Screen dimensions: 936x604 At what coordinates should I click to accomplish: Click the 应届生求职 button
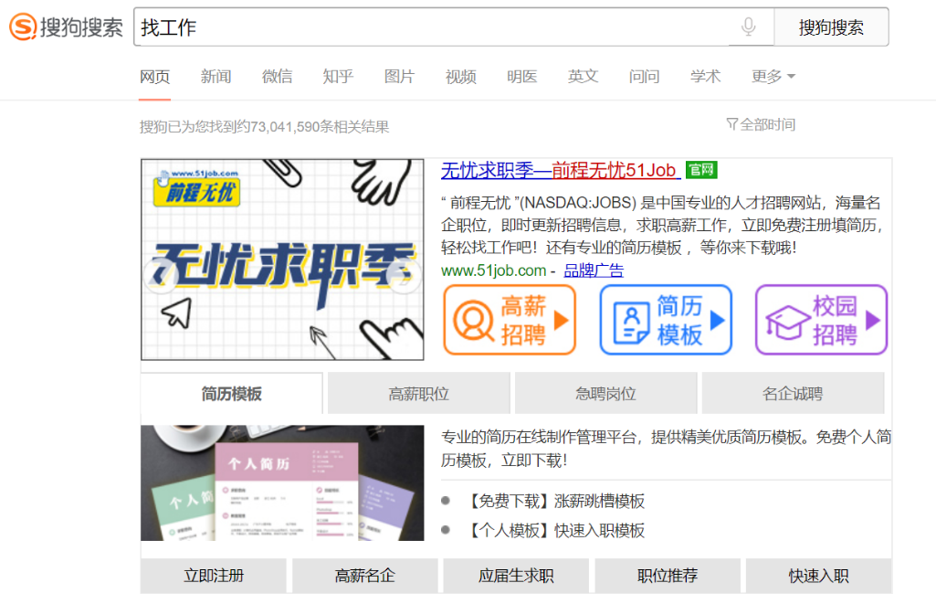click(x=516, y=576)
